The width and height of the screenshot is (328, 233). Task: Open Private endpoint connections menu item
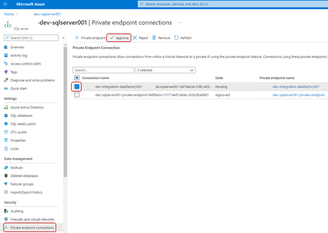point(32,228)
